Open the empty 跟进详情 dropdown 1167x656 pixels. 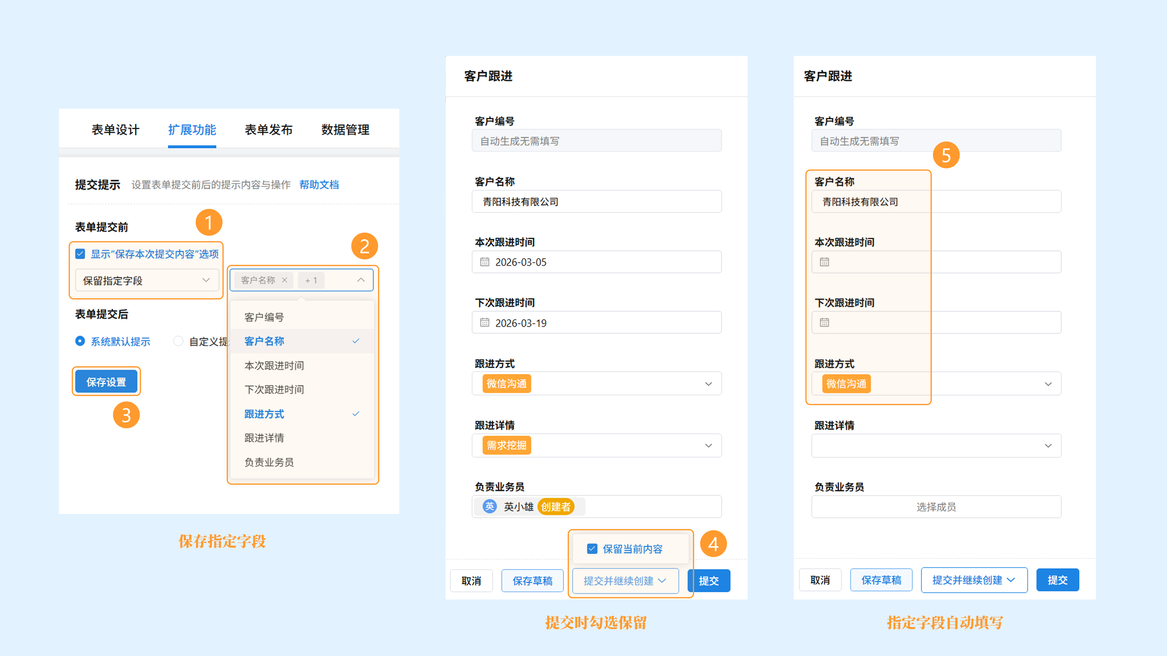click(x=936, y=446)
